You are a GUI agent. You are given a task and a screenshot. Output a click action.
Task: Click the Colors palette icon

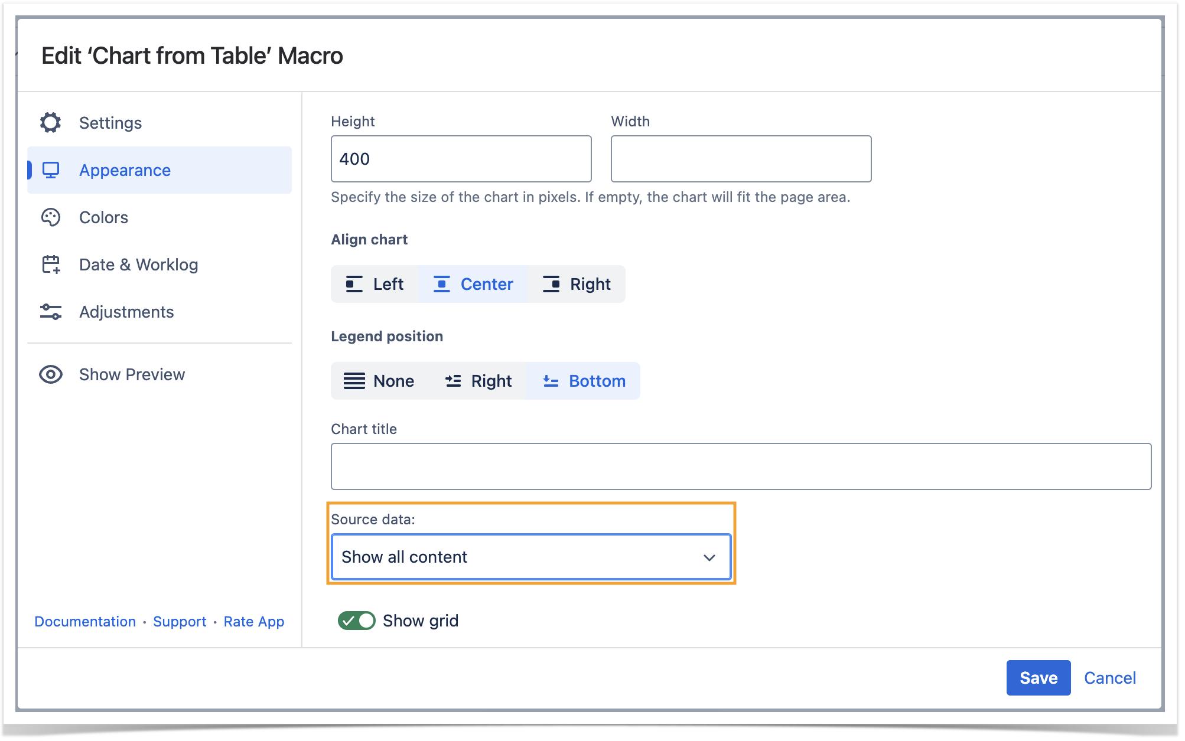point(51,217)
